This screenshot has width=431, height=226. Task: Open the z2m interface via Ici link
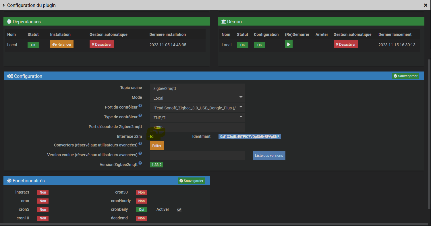152,137
